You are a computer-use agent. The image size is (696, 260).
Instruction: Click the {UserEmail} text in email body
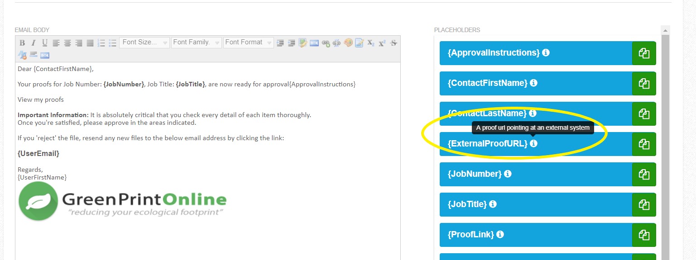coord(38,154)
